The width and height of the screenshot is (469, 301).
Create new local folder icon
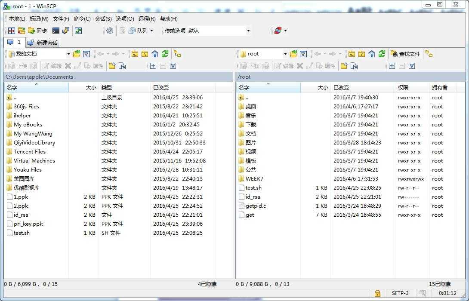click(x=112, y=66)
